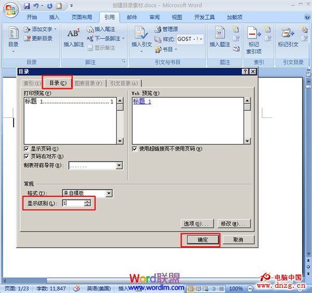
Task: Click 显示备注 show notes icon
Action: point(90,48)
